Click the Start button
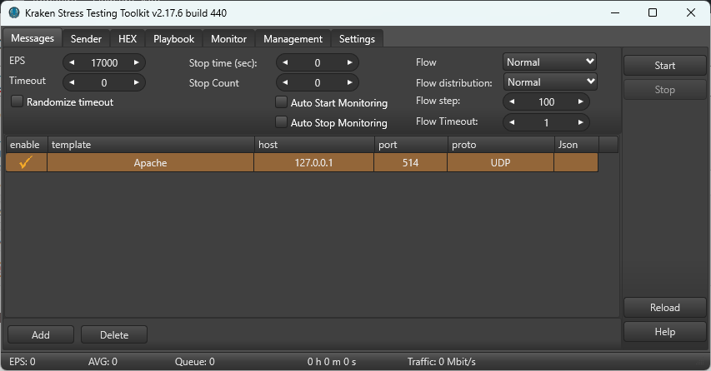This screenshot has width=711, height=371. [x=665, y=66]
